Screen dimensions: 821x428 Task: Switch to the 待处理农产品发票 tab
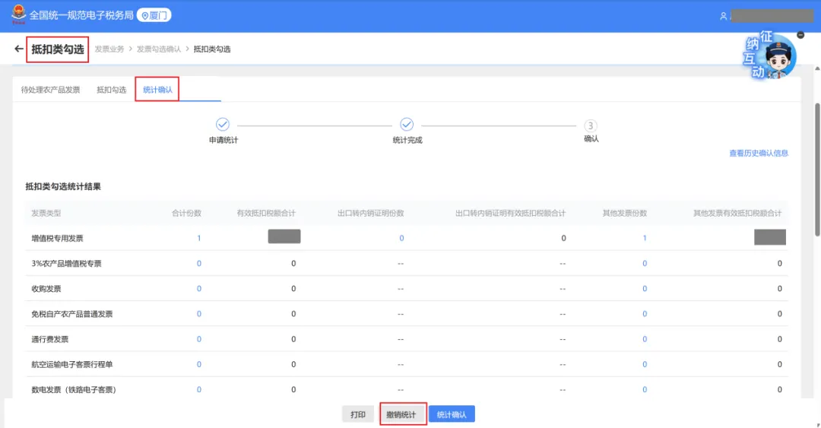click(50, 90)
